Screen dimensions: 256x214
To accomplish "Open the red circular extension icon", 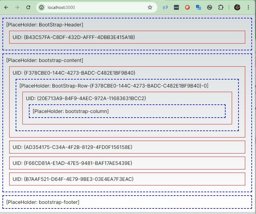I will click(187, 7).
